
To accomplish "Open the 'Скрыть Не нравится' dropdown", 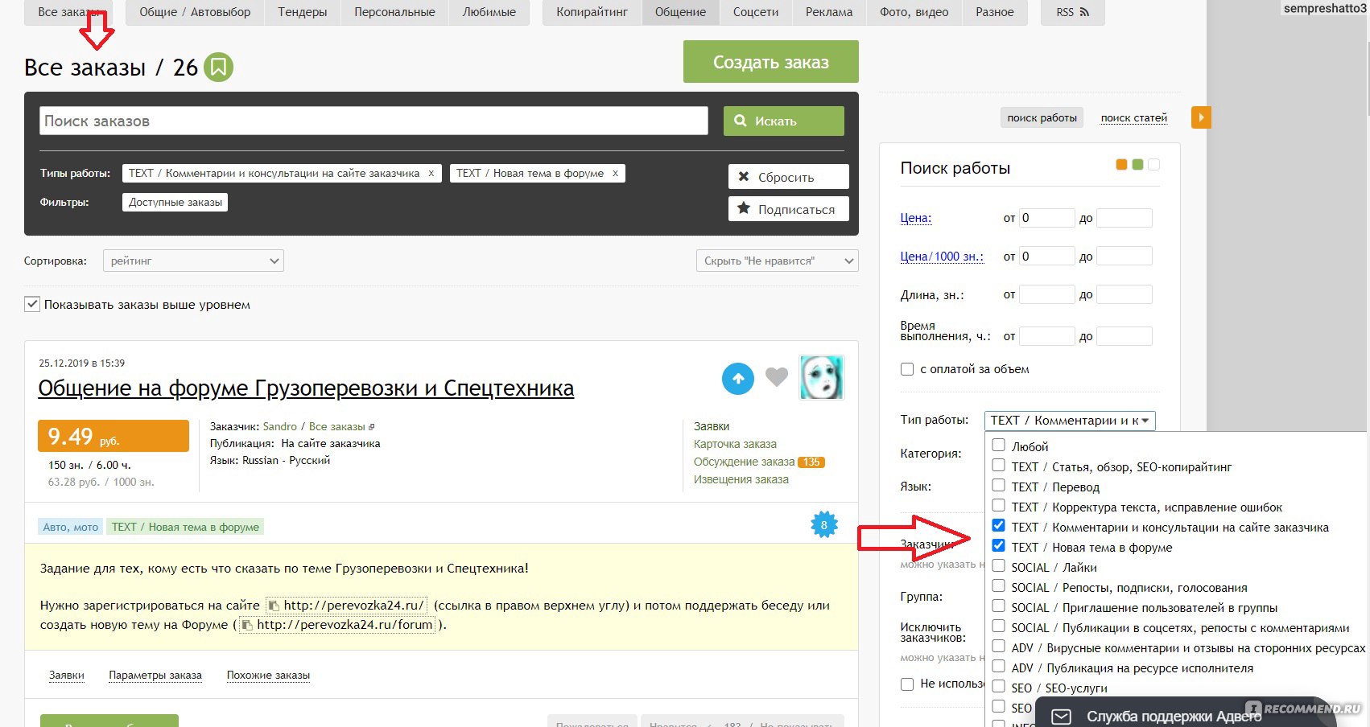I will (777, 261).
